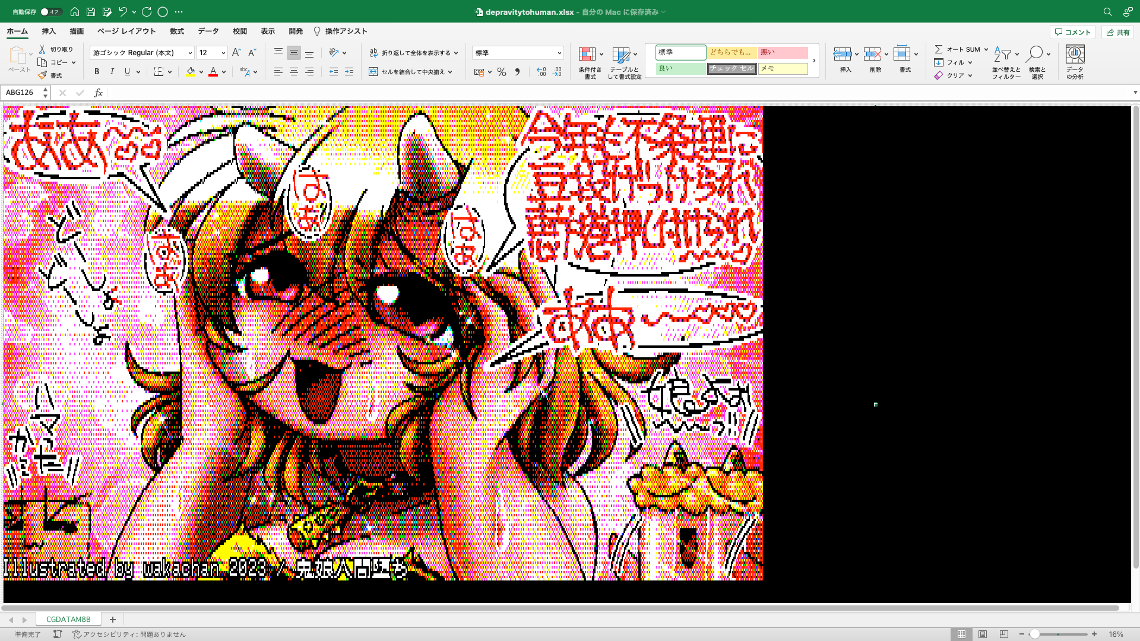Click the percent style icon
This screenshot has width=1140, height=641.
(x=502, y=72)
